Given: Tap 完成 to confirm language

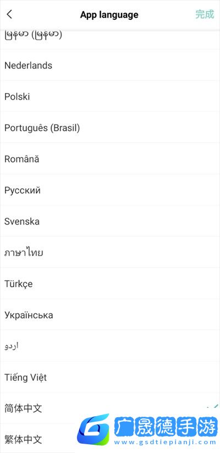Looking at the screenshot, I should [205, 14].
